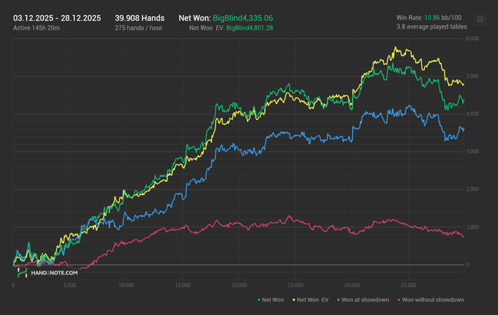This screenshot has height=315, width=498.
Task: Click the Win Rate 10.86 bb/100 stat
Action: click(x=430, y=16)
